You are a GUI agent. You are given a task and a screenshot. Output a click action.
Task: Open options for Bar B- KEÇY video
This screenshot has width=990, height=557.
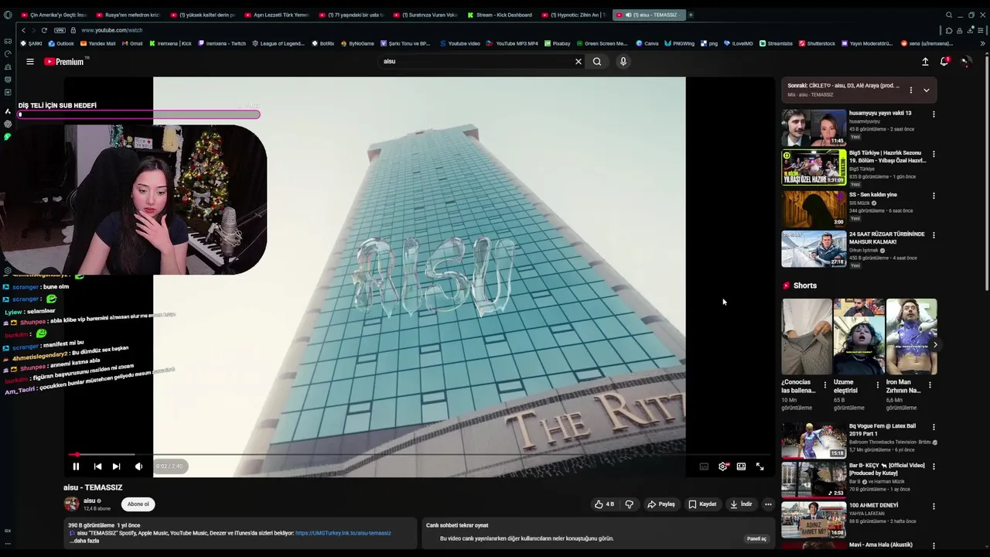tap(934, 466)
